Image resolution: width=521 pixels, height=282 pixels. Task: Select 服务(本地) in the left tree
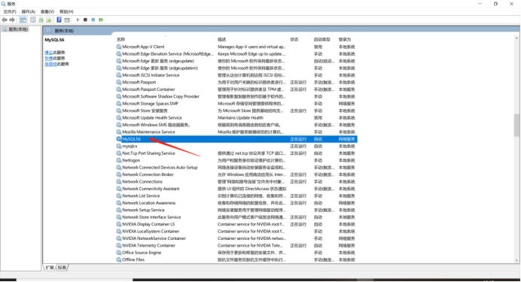[18, 29]
